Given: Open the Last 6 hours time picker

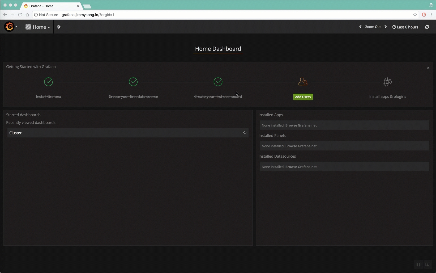Looking at the screenshot, I should tap(405, 27).
